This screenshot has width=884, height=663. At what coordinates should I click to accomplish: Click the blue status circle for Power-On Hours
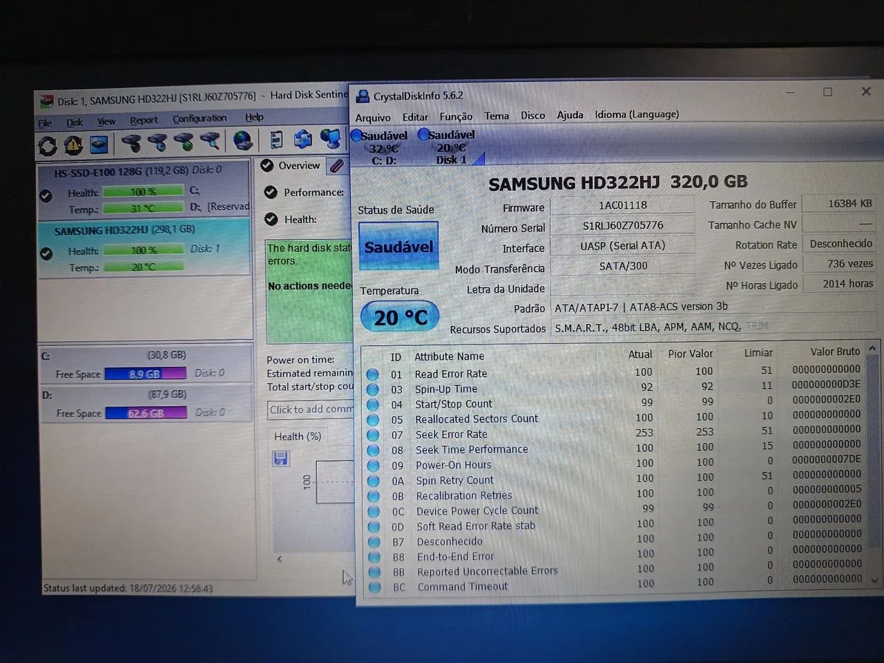coord(374,465)
